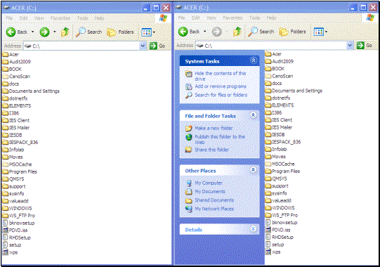Image resolution: width=380 pixels, height=267 pixels.
Task: Open File menu in left window
Action: tap(9, 18)
